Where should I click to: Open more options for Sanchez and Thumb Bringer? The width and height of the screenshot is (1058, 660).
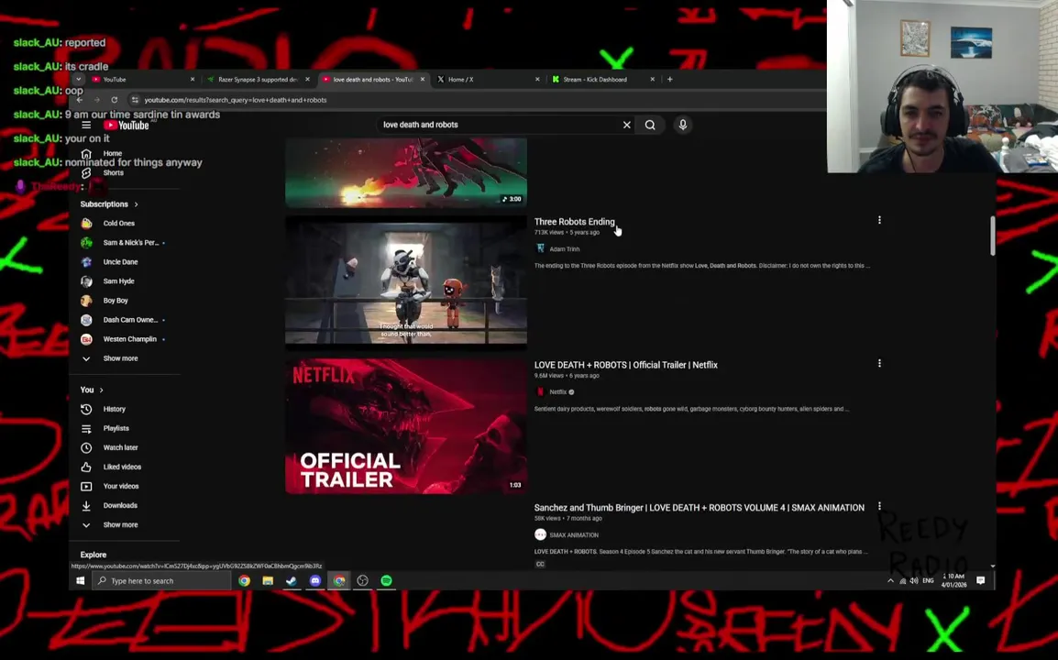click(x=879, y=506)
